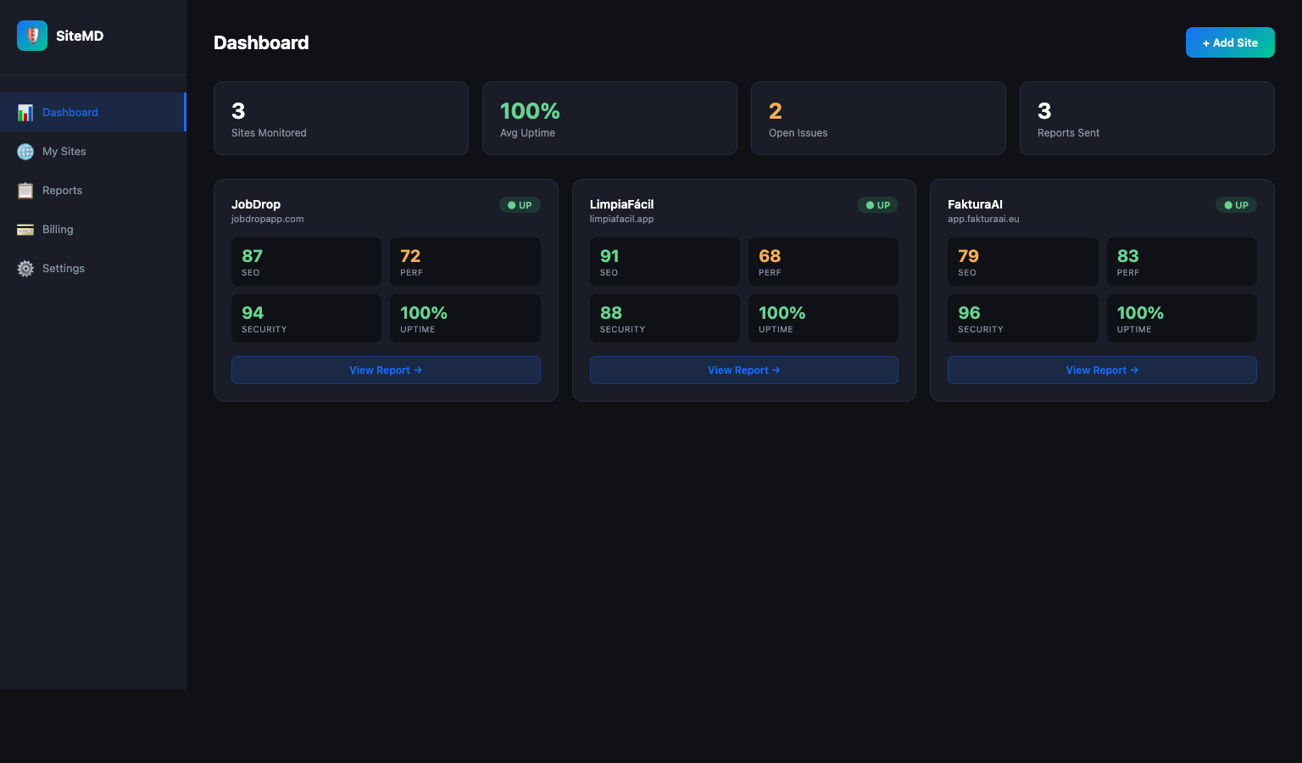Click LimpiaFácil PERF score 68
Viewport: 1302px width, 763px height.
823,261
